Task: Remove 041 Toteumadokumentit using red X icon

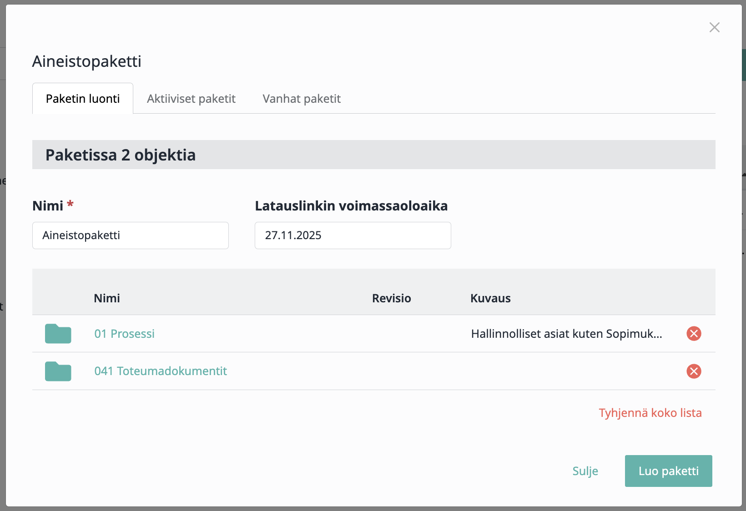Action: coord(694,371)
